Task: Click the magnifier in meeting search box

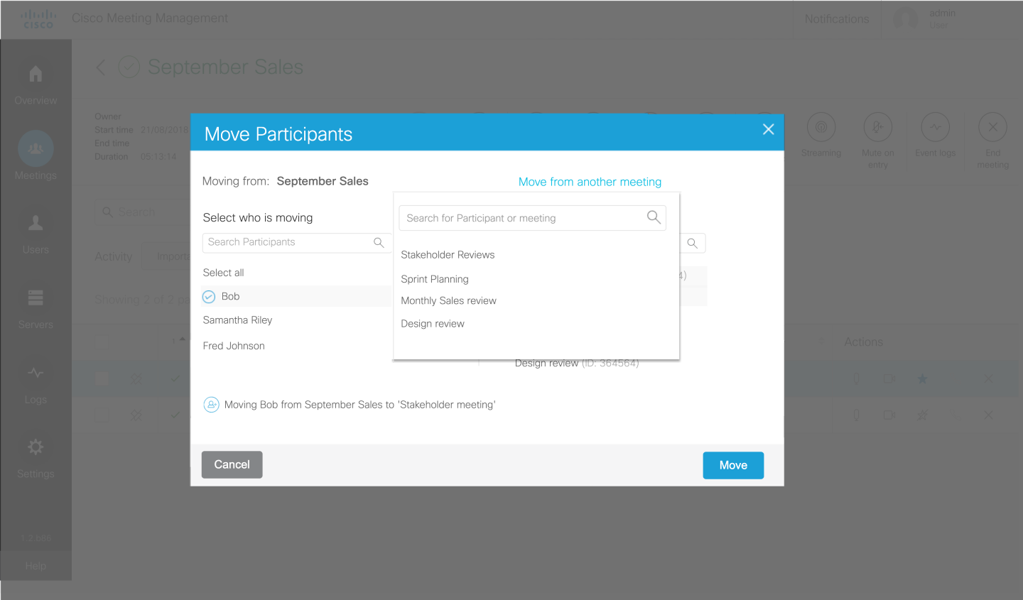Action: [x=654, y=217]
